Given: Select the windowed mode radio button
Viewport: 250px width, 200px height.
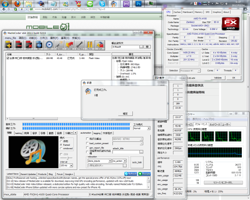Looking at the screenshot, I should click(x=61, y=148).
